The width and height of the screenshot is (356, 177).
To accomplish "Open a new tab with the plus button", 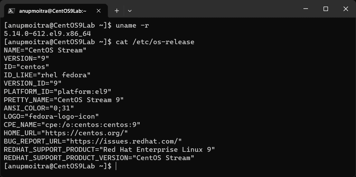I will (x=117, y=11).
